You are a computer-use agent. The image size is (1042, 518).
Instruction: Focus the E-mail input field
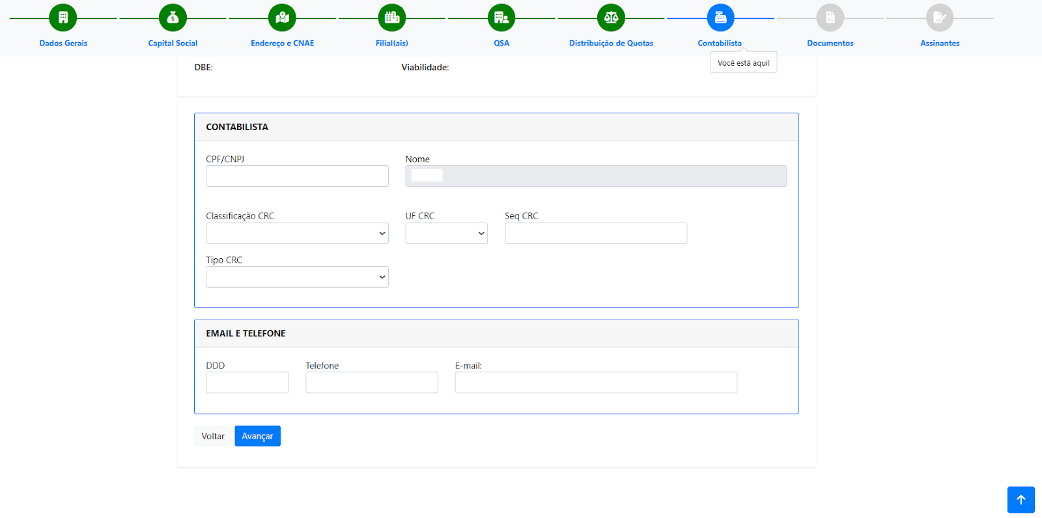(596, 383)
